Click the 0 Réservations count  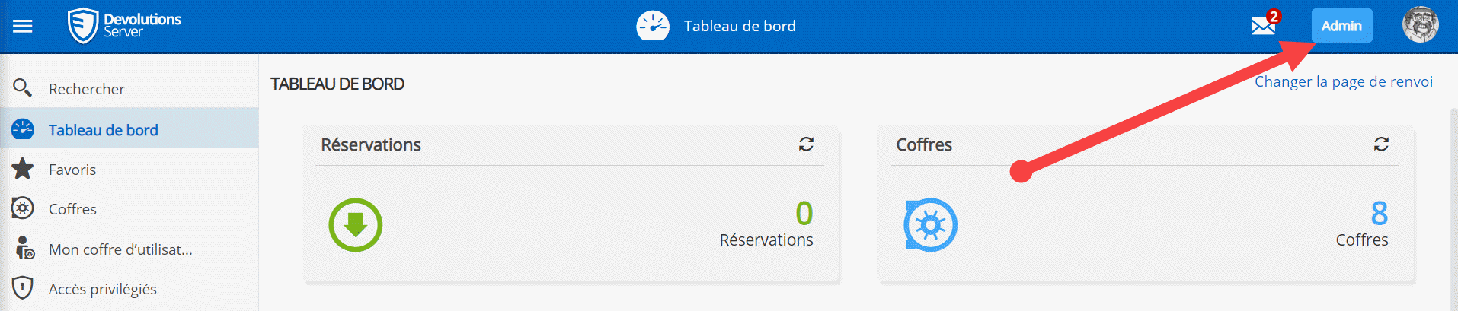[804, 214]
